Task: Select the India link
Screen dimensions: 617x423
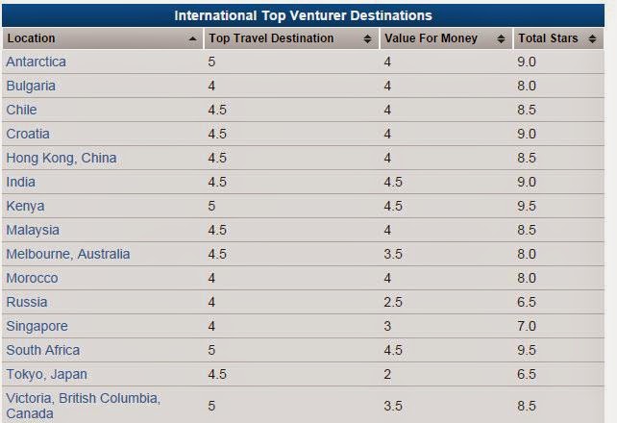Action: 20,182
